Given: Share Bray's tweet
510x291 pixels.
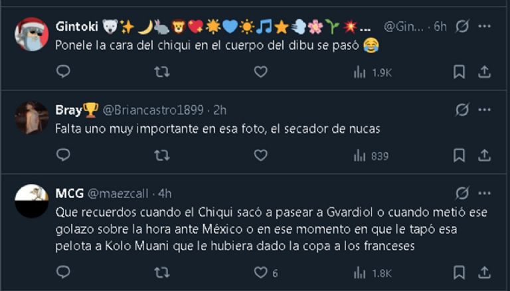Looking at the screenshot, I should (x=484, y=155).
